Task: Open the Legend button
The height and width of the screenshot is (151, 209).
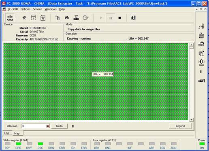Action: coord(180,126)
